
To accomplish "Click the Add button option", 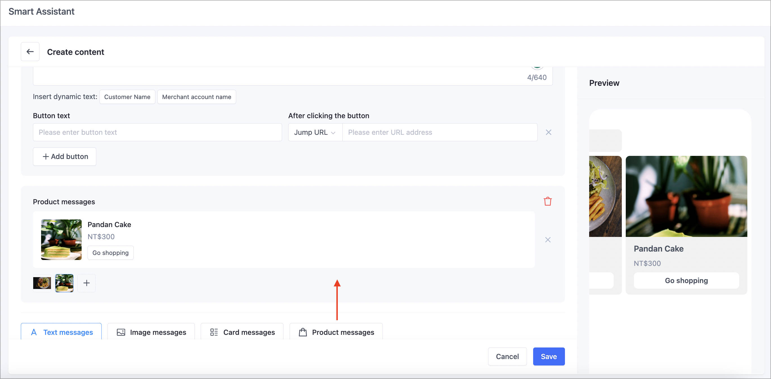I will click(x=65, y=156).
